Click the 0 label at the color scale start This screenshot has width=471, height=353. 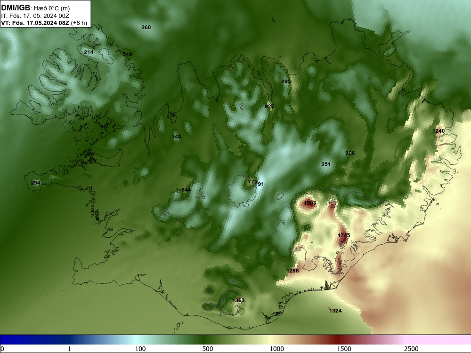point(2,349)
